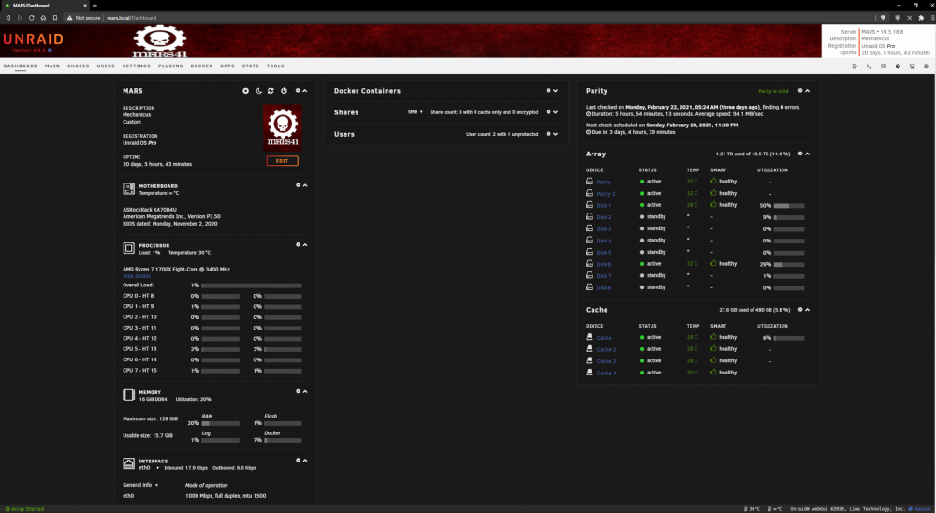Expand the Shares panel chevron
The image size is (936, 513).
click(556, 112)
